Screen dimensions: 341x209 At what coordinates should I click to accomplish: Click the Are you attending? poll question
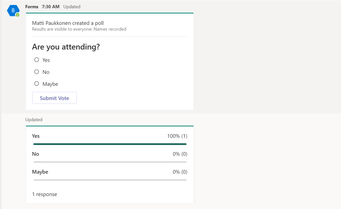[66, 47]
